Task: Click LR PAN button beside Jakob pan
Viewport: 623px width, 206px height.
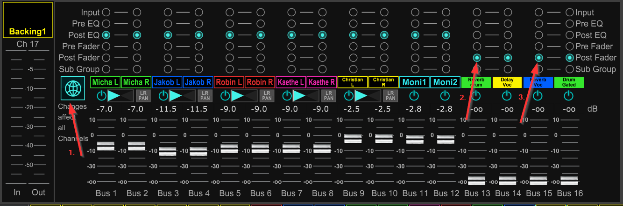Action: click(205, 96)
